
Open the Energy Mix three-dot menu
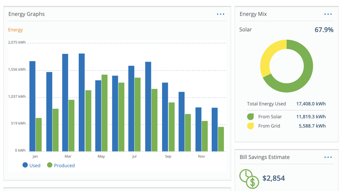tap(328, 14)
